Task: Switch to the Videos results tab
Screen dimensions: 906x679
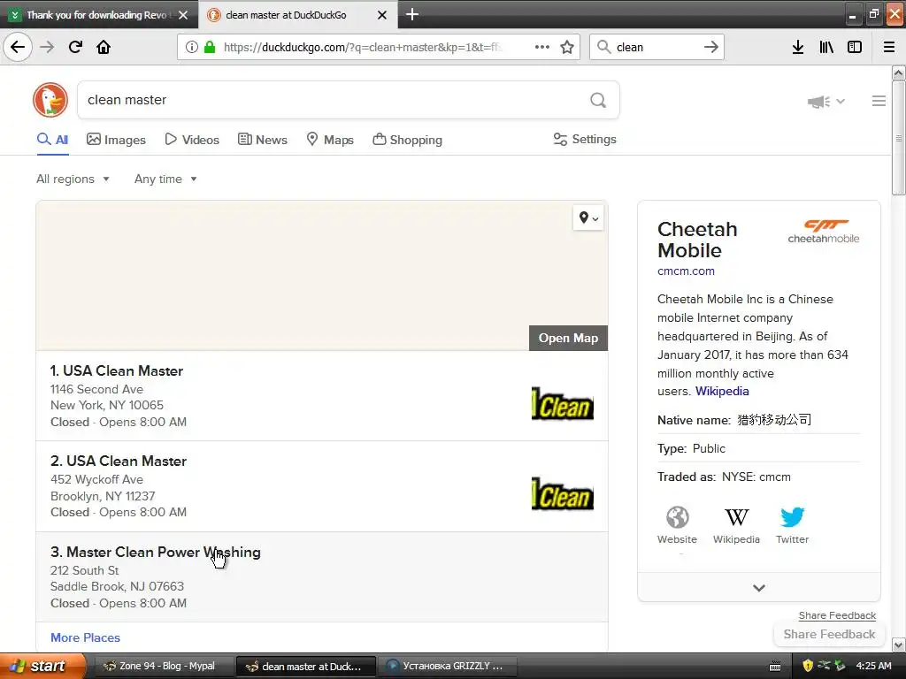Action: (192, 140)
